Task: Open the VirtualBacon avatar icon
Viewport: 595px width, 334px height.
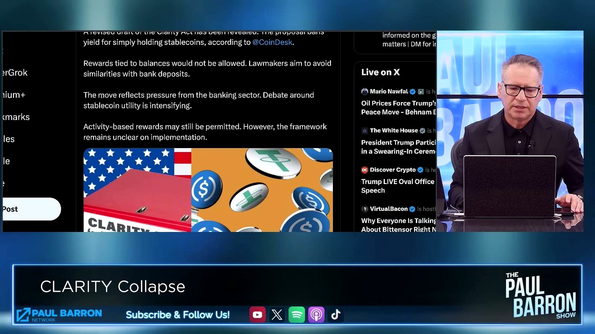Action: (364, 209)
